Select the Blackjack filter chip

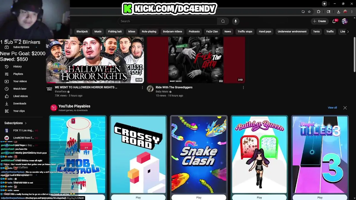82,32
